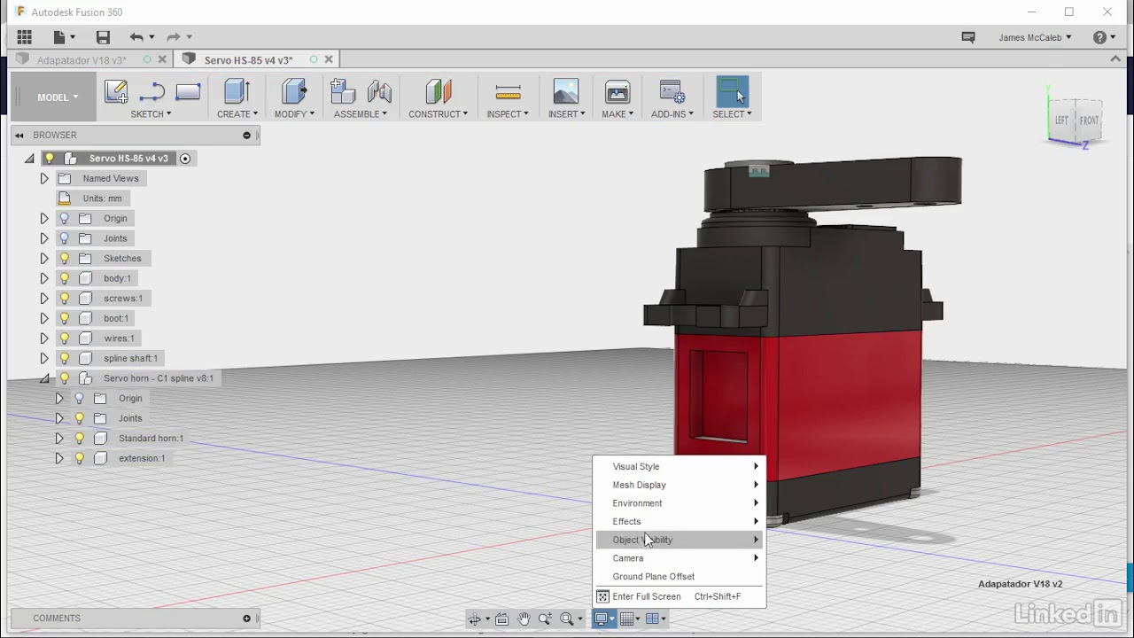
Task: Use the Measure inspect tool
Action: click(x=508, y=92)
